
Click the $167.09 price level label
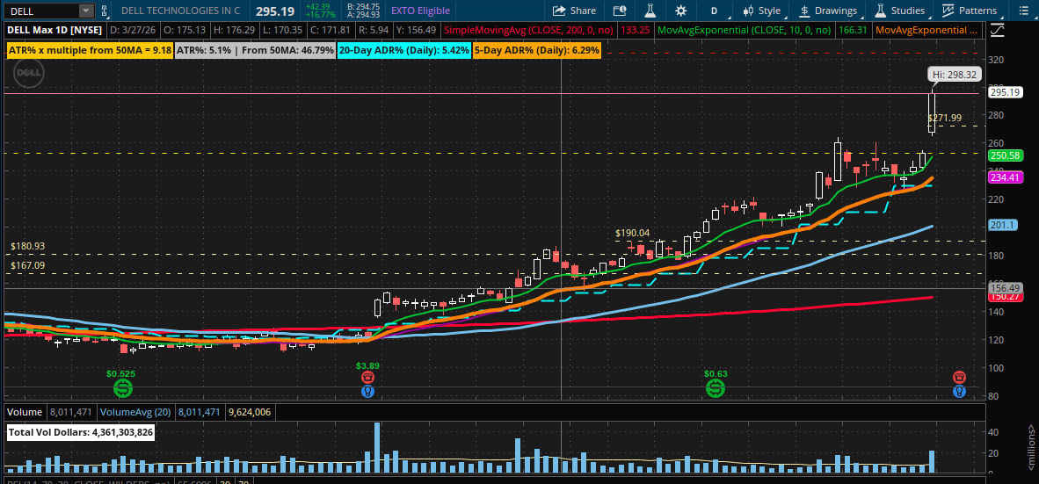click(28, 265)
